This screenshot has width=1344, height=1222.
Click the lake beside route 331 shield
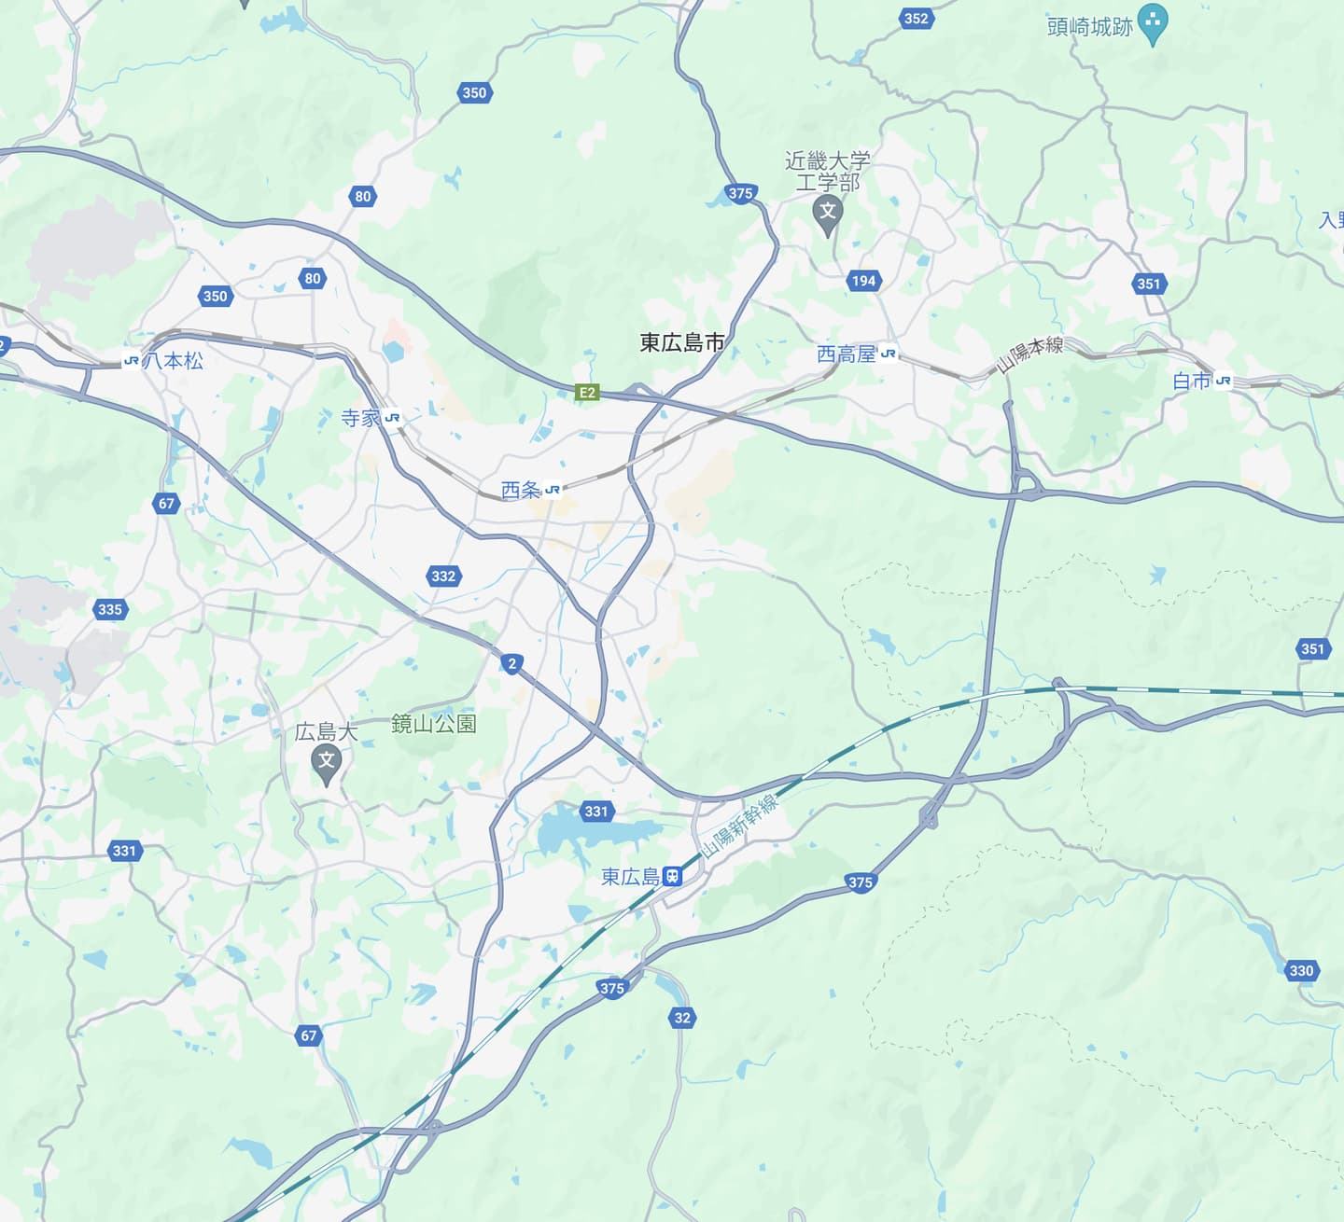[x=583, y=836]
